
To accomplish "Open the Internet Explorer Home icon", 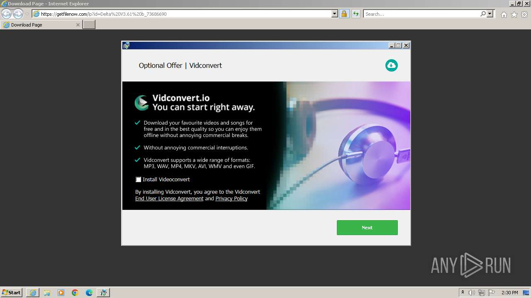I will click(504, 14).
